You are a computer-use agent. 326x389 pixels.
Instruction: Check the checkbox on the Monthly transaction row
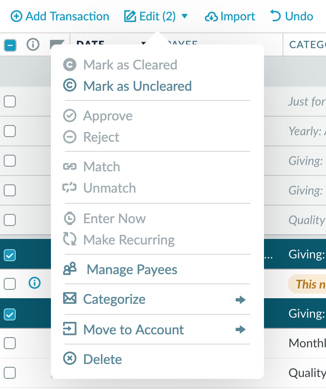click(10, 343)
